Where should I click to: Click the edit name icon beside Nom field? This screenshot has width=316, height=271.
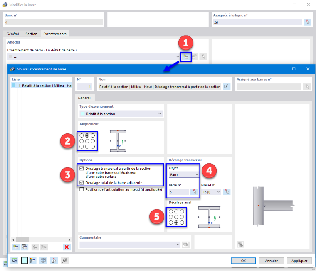click(x=227, y=87)
